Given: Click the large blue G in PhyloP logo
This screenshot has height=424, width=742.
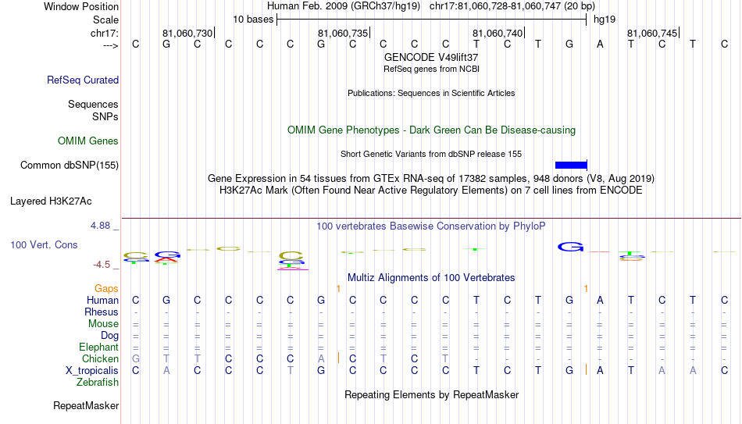Looking at the screenshot, I should (570, 247).
